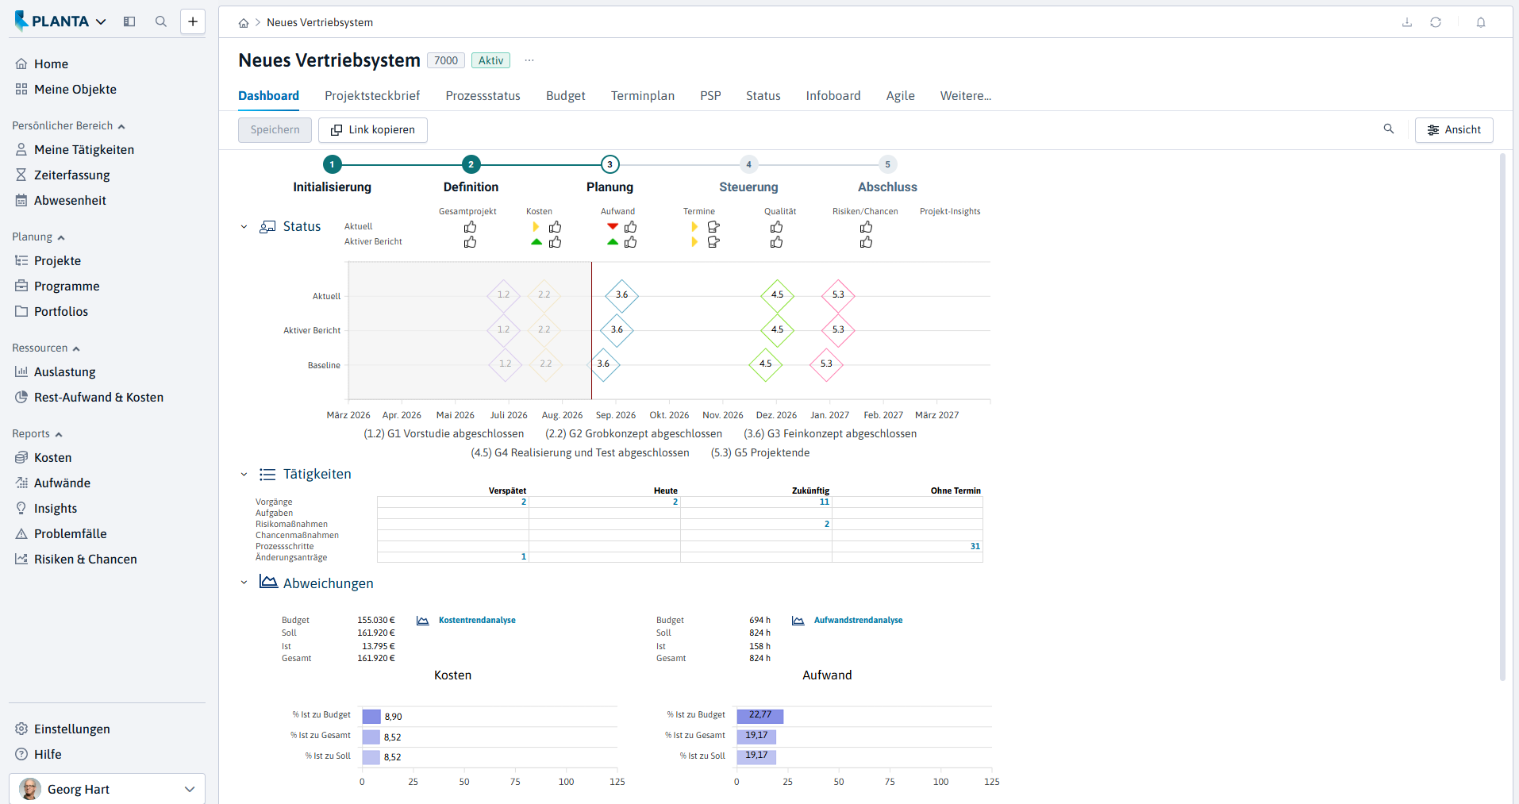Click the Link kopieren button
The width and height of the screenshot is (1519, 804).
click(373, 130)
